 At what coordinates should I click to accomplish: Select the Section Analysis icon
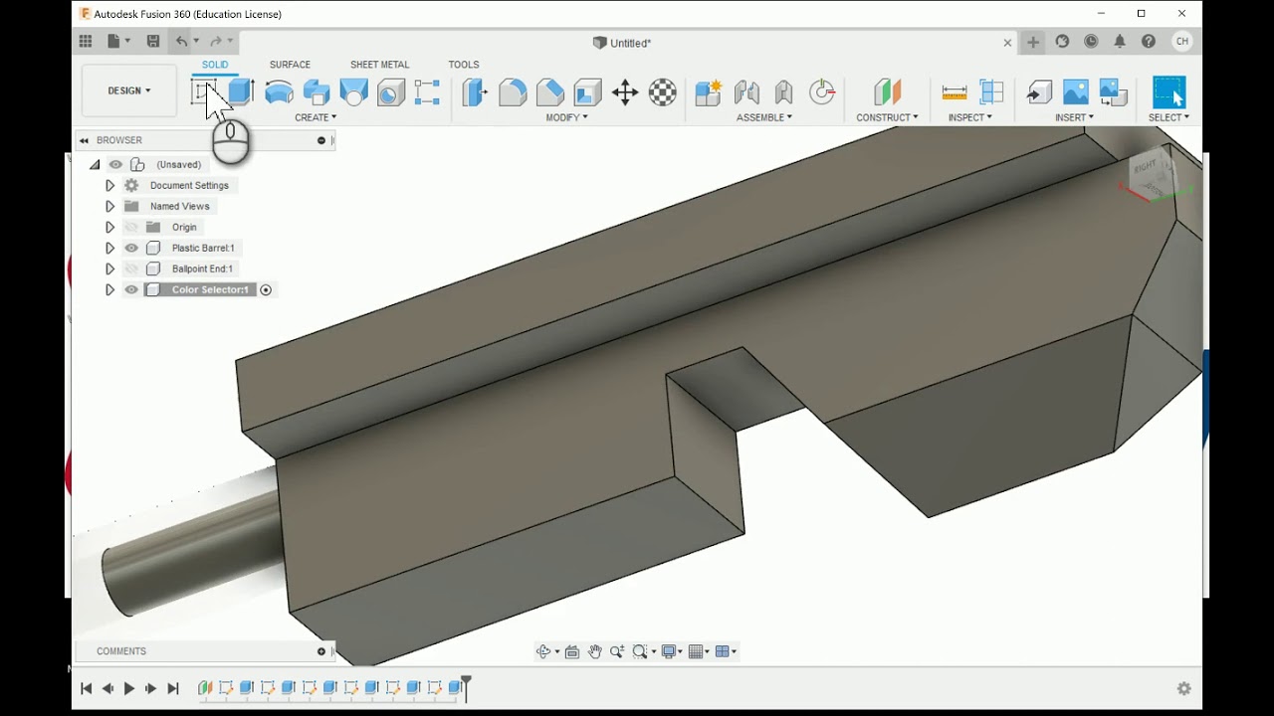coord(991,92)
